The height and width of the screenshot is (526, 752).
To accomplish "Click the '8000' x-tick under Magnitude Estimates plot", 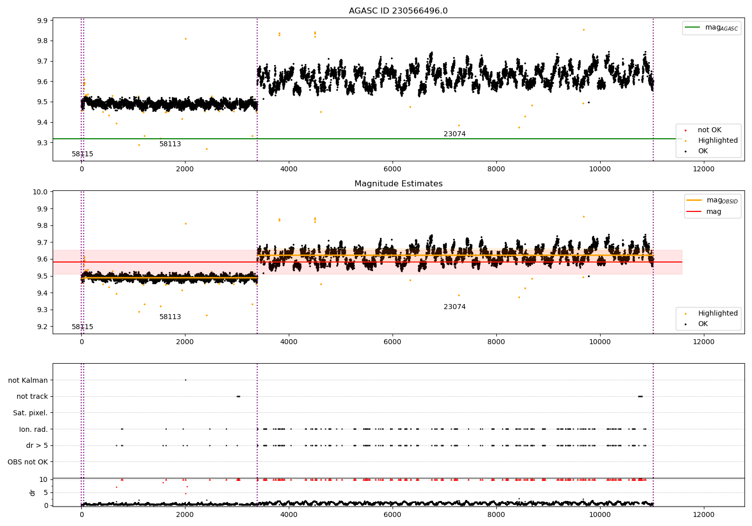I will pyautogui.click(x=496, y=342).
